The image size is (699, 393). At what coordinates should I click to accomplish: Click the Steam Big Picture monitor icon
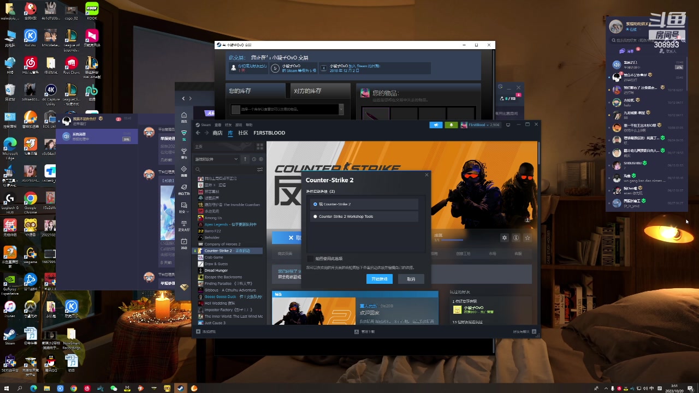(508, 125)
